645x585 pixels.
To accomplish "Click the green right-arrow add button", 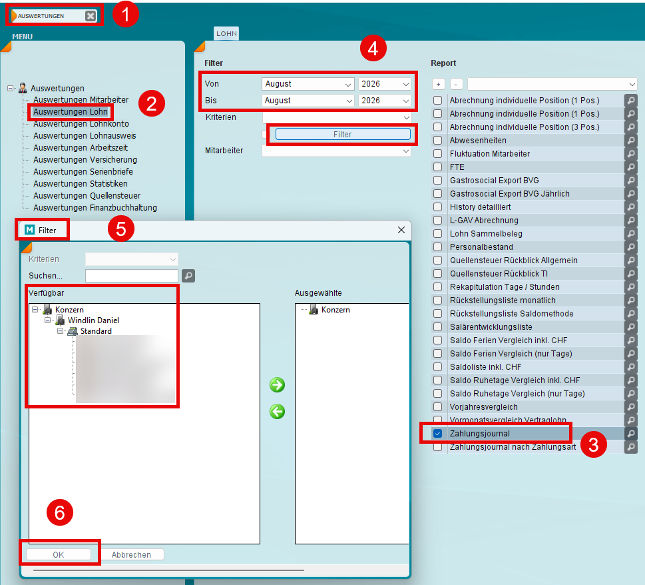I will coord(278,385).
